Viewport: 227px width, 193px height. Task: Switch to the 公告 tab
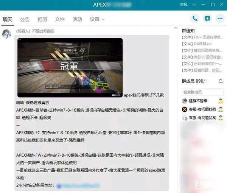tap(25, 19)
